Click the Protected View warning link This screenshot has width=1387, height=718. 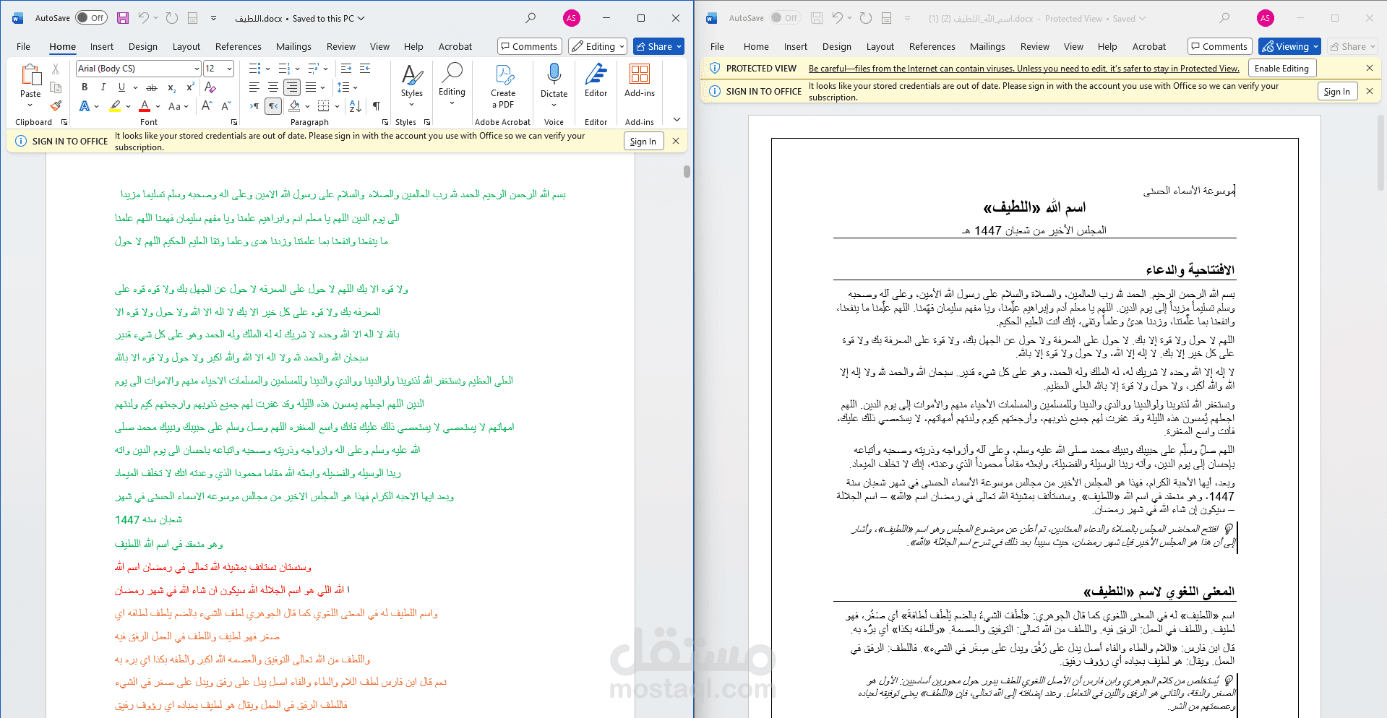(1024, 69)
